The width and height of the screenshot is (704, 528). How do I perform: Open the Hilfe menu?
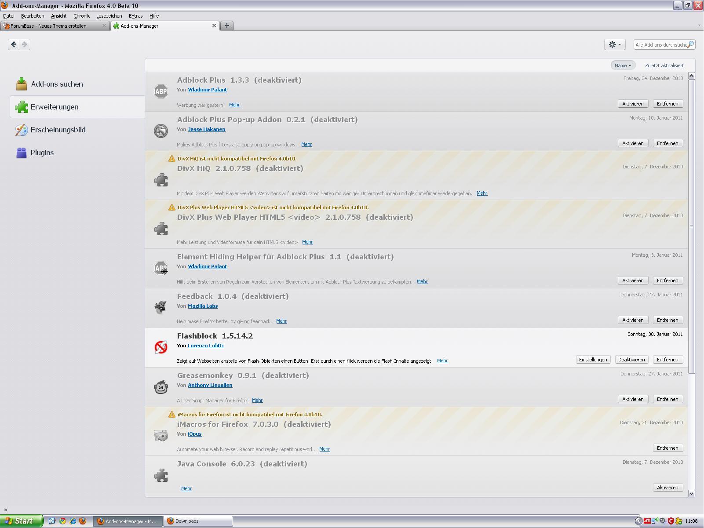154,16
